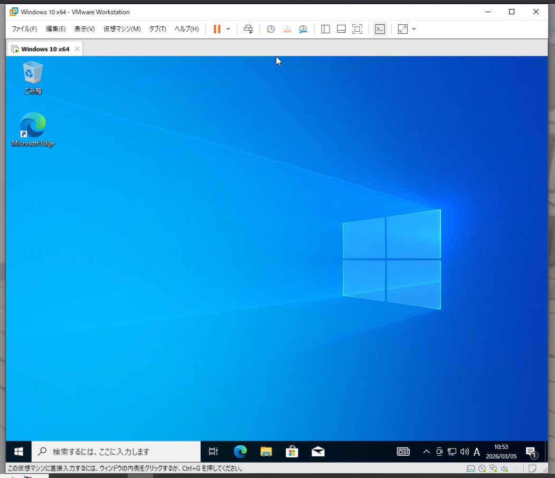Open the snapshot manager icon
This screenshot has width=555, height=478.
303,29
